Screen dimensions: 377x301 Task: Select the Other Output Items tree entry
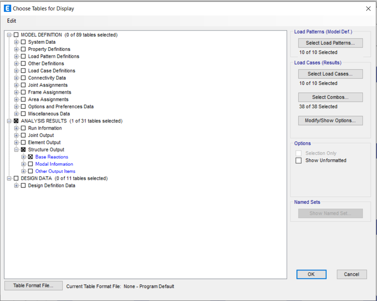(55, 171)
